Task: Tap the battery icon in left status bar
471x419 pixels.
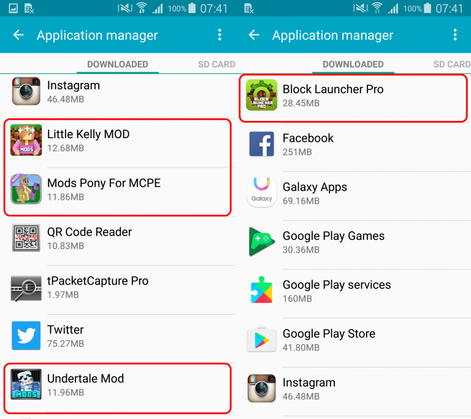Action: point(192,8)
